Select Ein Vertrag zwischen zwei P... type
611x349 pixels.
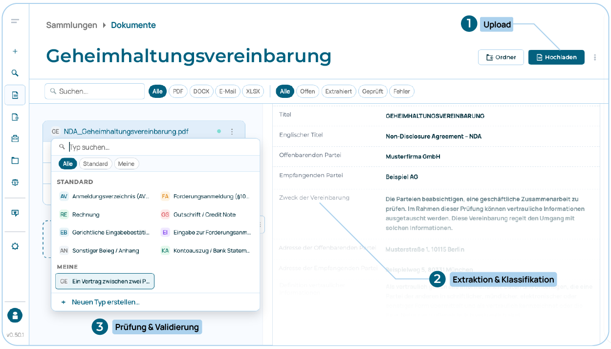(x=105, y=281)
